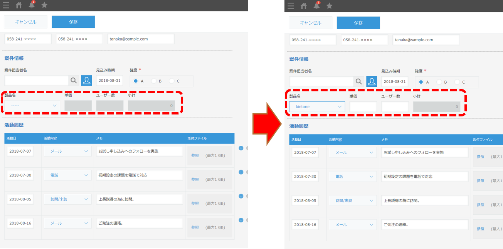This screenshot has width=503, height=249.
Task: Click the home icon in the right screenshot
Action: [304, 6]
